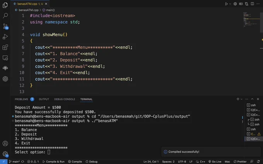Change end of line sequence LF

pyautogui.click(x=191, y=162)
